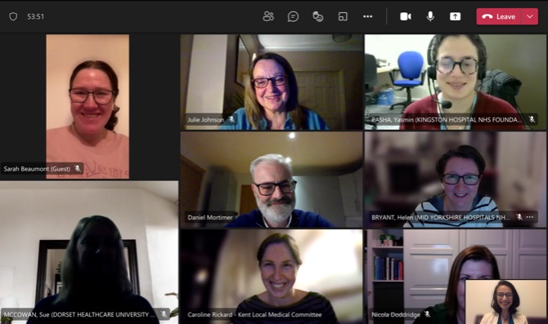Click the name label Julie Johnson
The height and width of the screenshot is (324, 548).
206,120
